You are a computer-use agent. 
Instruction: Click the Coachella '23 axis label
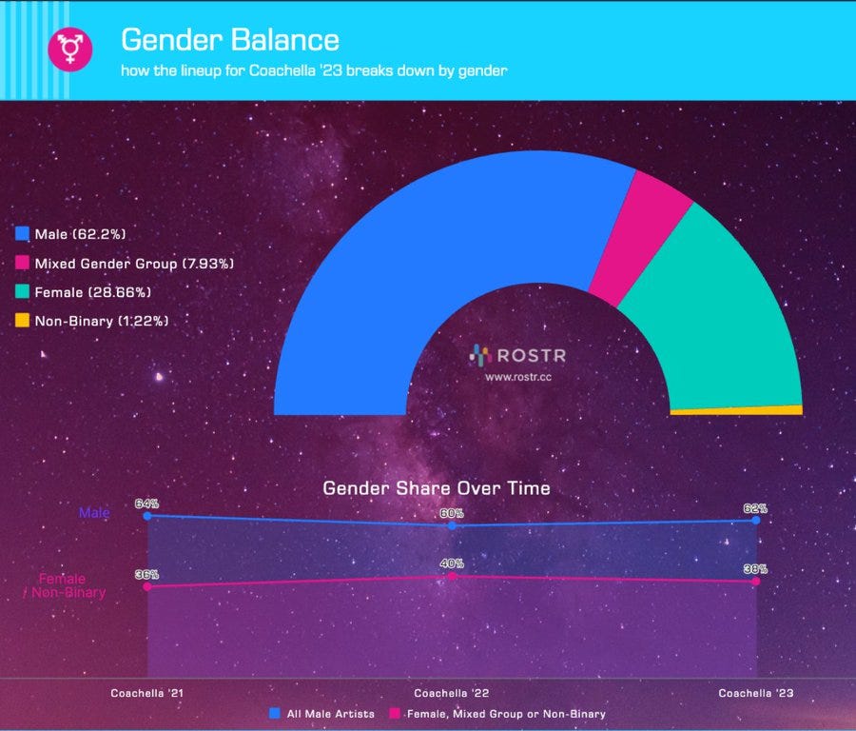tap(756, 693)
